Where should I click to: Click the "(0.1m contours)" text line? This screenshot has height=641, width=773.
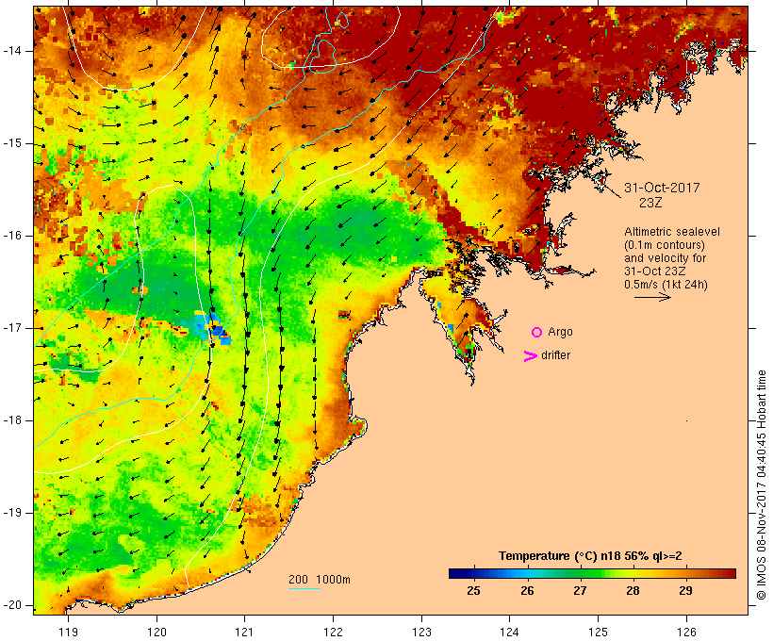[665, 245]
